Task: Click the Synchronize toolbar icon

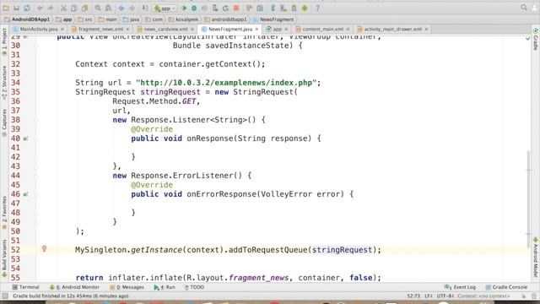Action: click(27, 8)
